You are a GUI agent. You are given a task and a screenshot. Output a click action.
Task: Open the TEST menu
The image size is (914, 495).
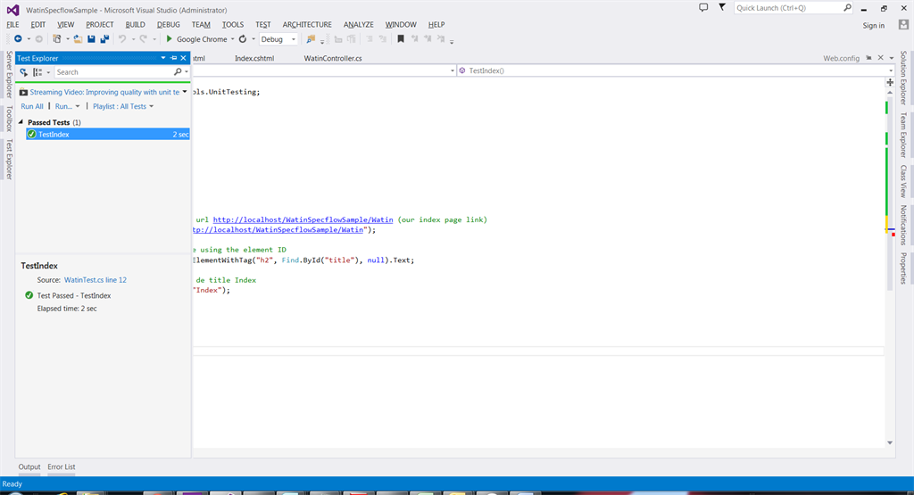tap(262, 24)
